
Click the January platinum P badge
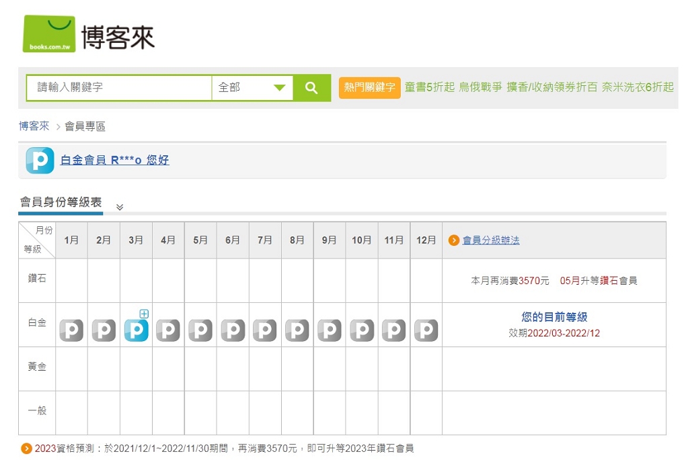[71, 330]
